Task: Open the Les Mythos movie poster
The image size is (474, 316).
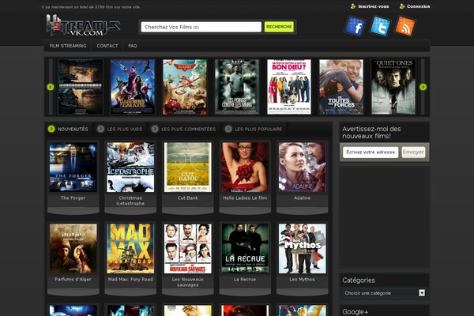Action: pyautogui.click(x=303, y=249)
